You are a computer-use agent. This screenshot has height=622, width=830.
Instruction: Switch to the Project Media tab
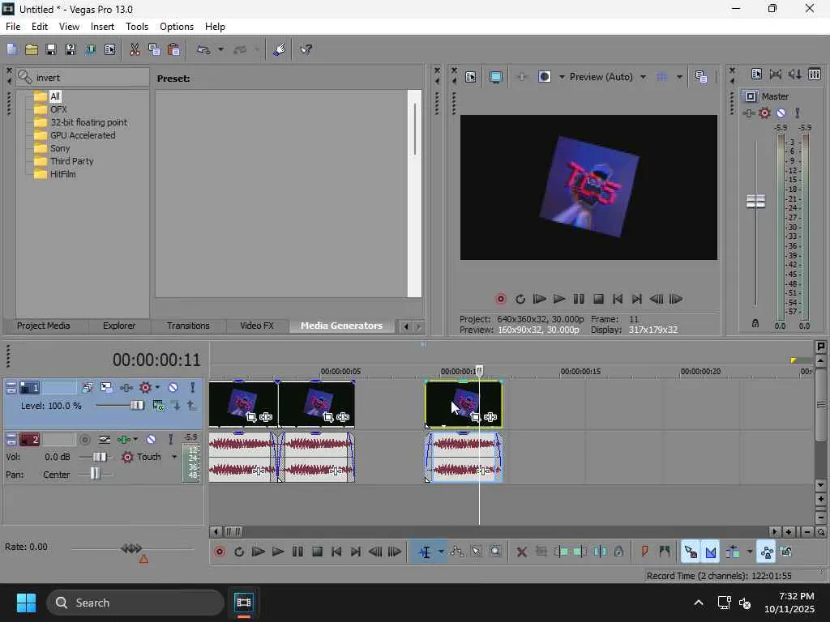[44, 326]
